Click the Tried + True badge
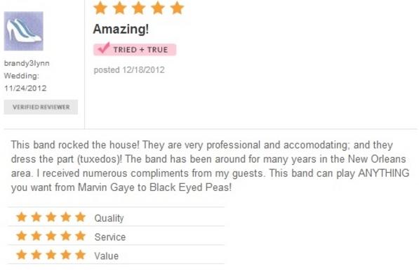 (135, 49)
